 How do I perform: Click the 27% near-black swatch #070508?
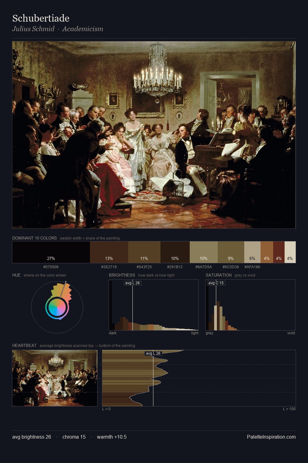click(x=51, y=252)
